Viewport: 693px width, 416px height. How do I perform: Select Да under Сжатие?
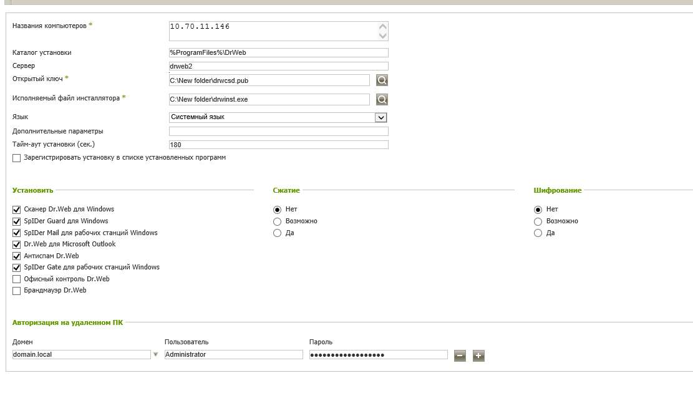pos(277,233)
